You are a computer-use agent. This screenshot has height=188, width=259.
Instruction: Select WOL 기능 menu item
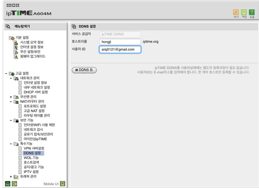(x=31, y=158)
